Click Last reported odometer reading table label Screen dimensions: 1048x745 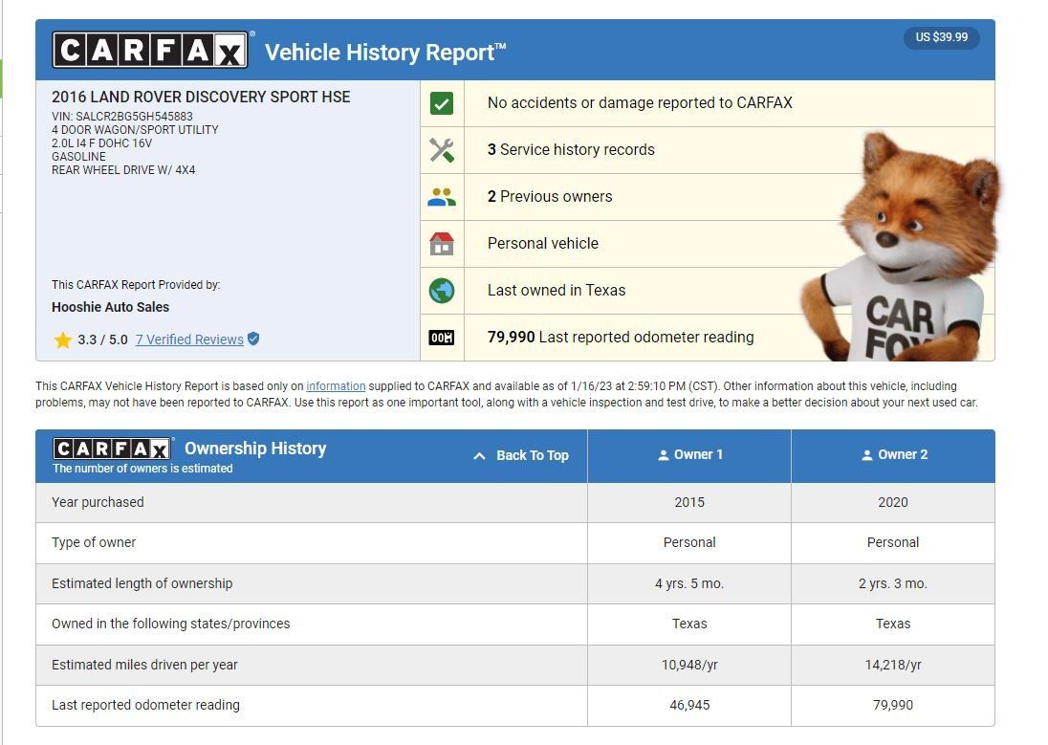tap(145, 705)
